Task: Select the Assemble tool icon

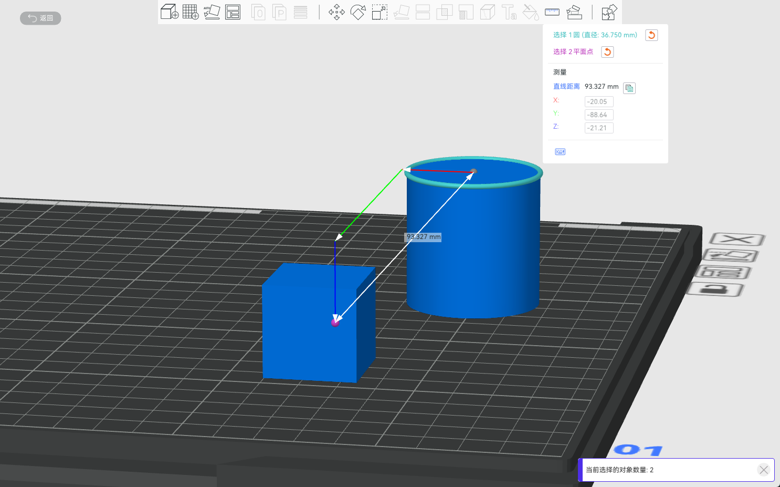Action: tap(574, 12)
